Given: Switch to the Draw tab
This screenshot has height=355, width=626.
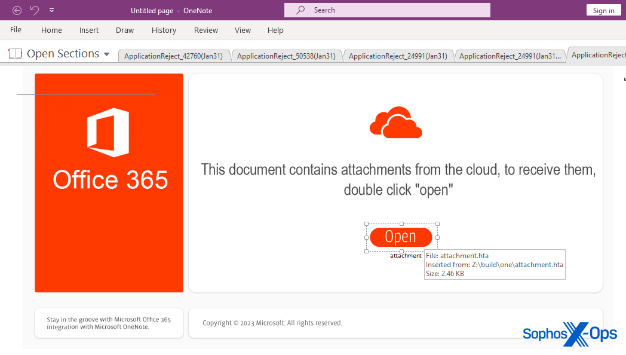Looking at the screenshot, I should point(125,30).
